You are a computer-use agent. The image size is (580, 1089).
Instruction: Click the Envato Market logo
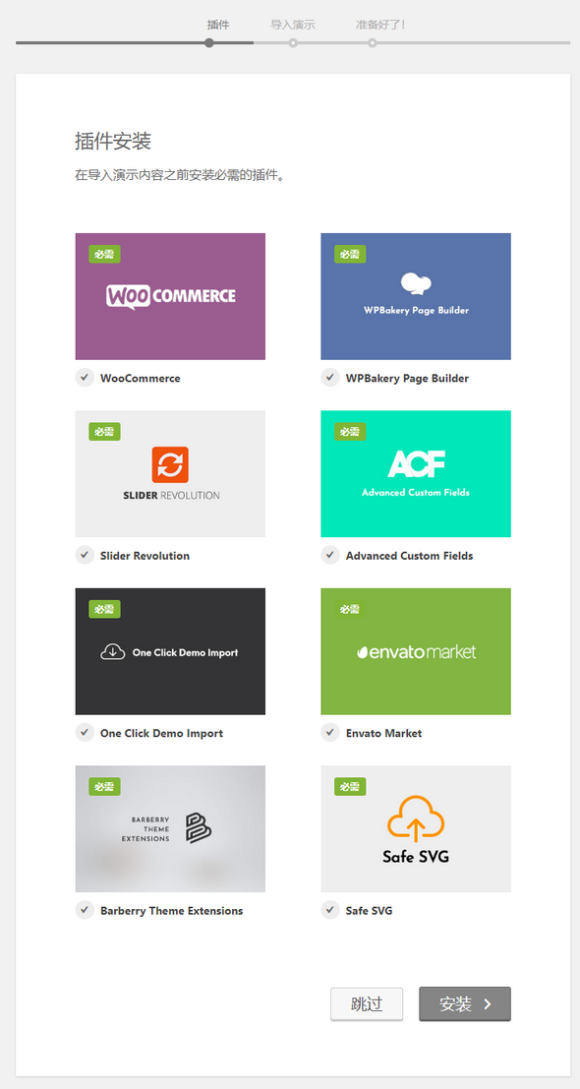coord(416,652)
